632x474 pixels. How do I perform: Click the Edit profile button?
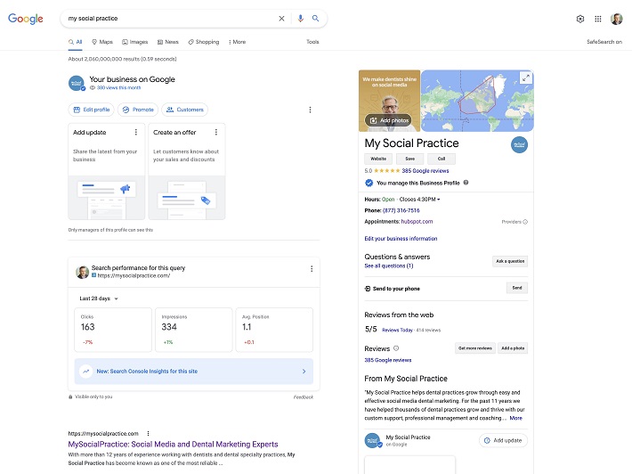tap(92, 110)
